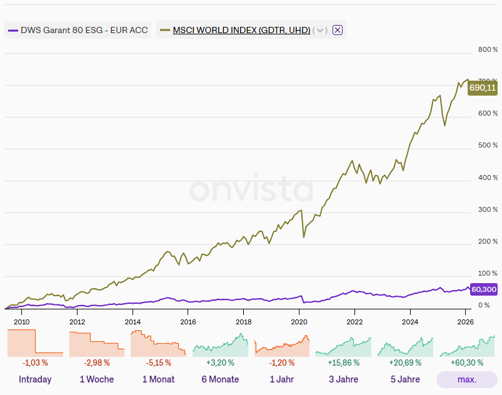Screen dimensions: 502x395
Task: Select the 5 Jahre sparkline chart
Action: pyautogui.click(x=404, y=342)
